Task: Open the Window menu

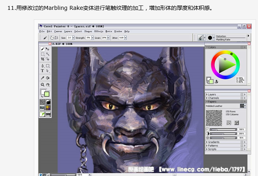Action: pyautogui.click(x=118, y=31)
